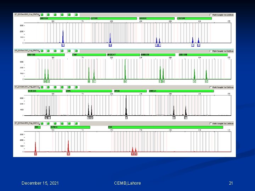255x191 pixels.
Task: Select the D13S317 marker bar
Action: (124, 55)
